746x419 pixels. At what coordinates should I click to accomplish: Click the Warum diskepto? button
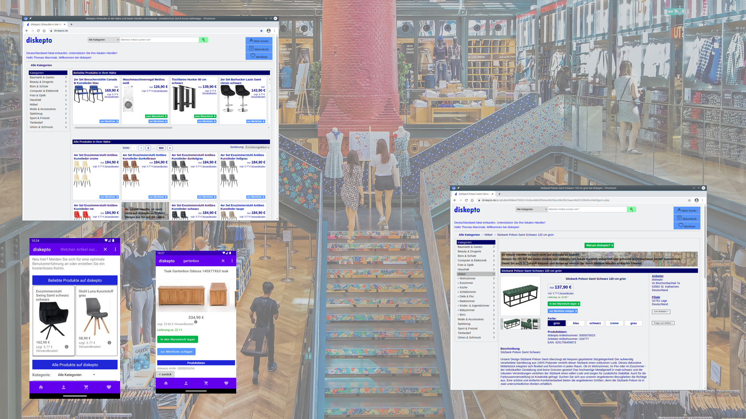(x=599, y=246)
